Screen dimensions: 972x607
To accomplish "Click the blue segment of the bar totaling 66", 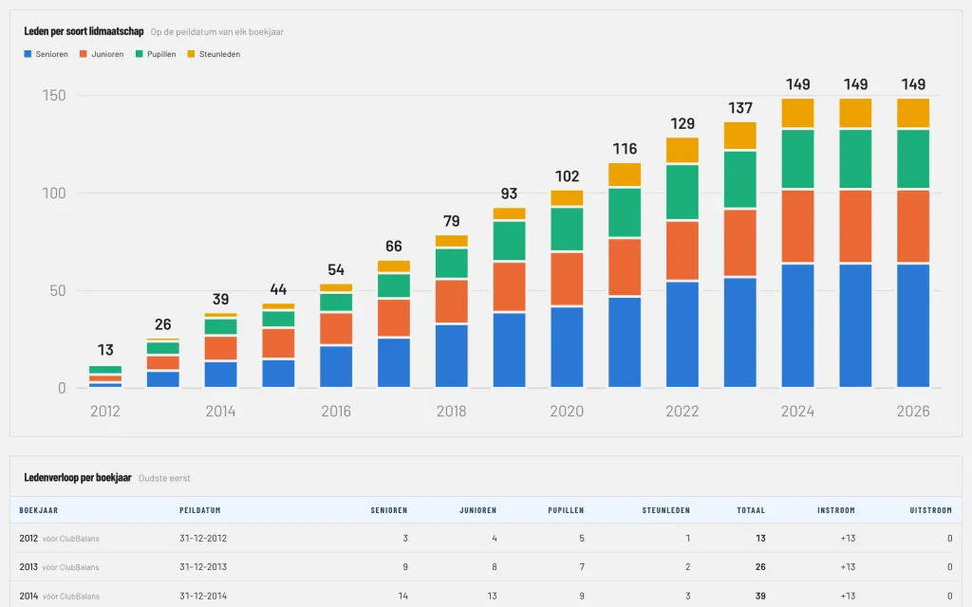I will pos(394,363).
